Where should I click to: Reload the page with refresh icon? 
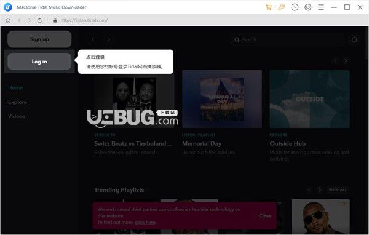(x=39, y=20)
